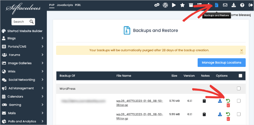Click the pie chart icon beside Polls and Analytics
Screen dimensions: 254x125
[4, 121]
